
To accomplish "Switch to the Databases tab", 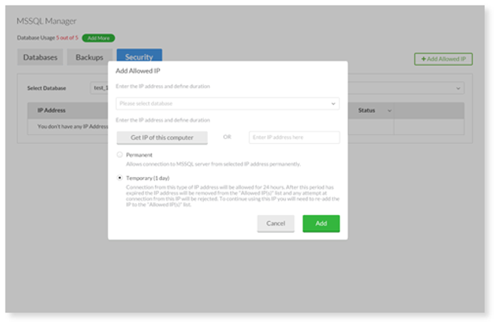I will (40, 57).
